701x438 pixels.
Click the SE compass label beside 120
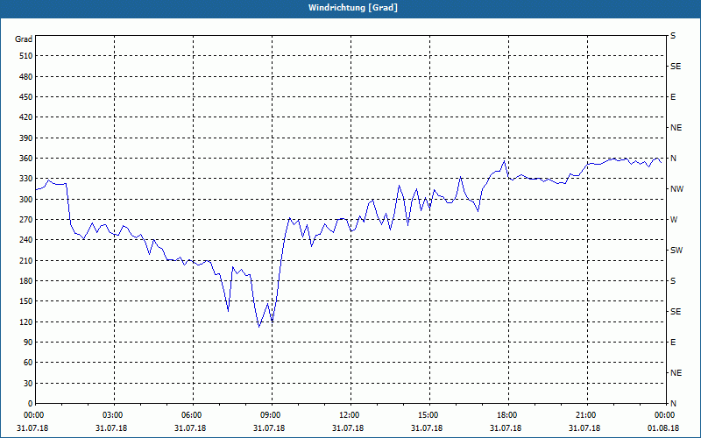click(676, 312)
